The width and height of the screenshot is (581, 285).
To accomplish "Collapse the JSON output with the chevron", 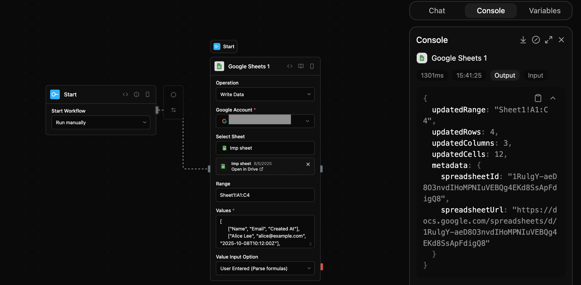I will 553,98.
